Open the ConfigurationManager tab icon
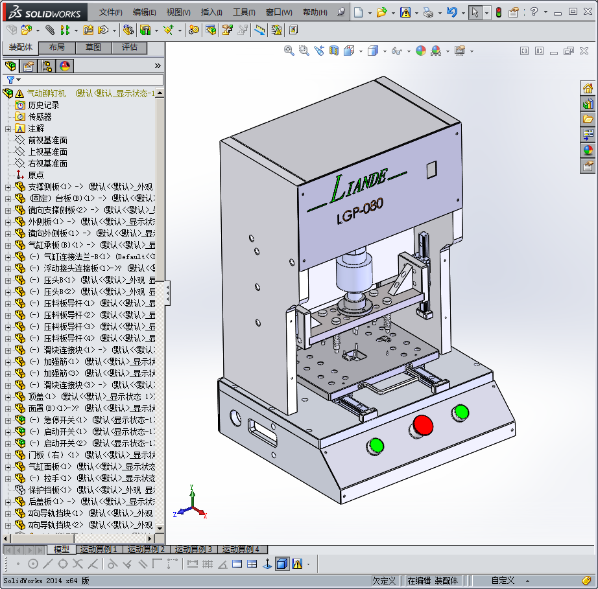 [47, 65]
